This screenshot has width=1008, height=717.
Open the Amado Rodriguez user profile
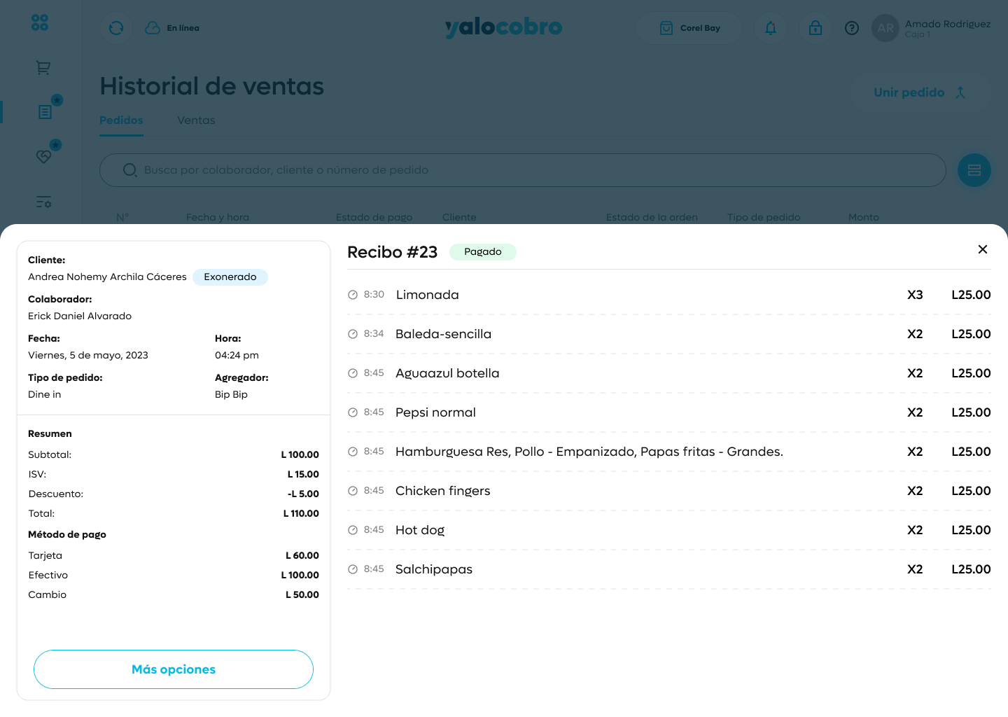pyautogui.click(x=931, y=28)
